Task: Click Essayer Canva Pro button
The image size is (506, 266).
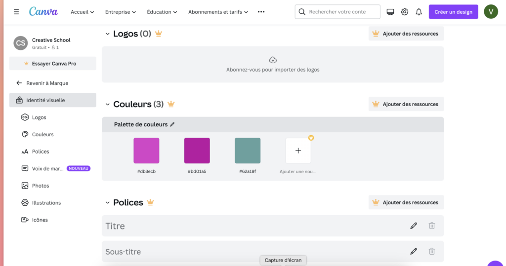Action: 53,64
